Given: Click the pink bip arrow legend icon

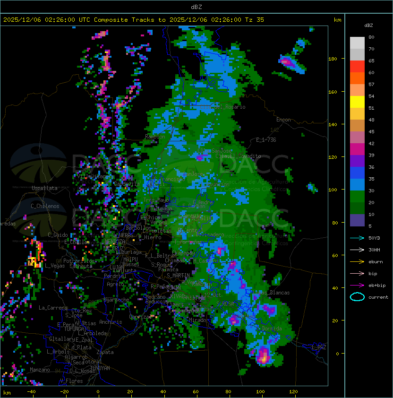Looking at the screenshot, I should pyautogui.click(x=357, y=273).
